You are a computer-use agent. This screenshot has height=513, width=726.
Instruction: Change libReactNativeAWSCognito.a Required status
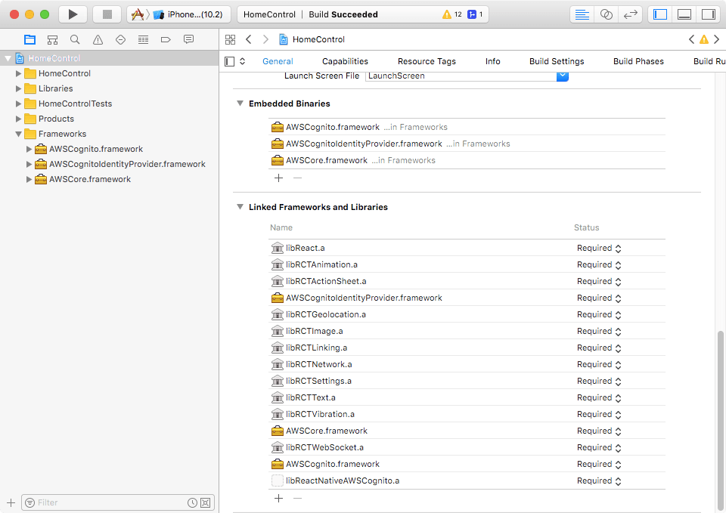point(599,481)
